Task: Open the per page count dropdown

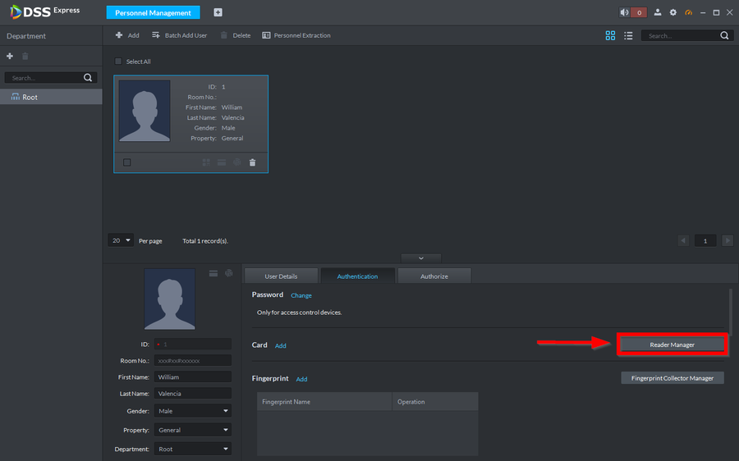Action: (x=122, y=240)
